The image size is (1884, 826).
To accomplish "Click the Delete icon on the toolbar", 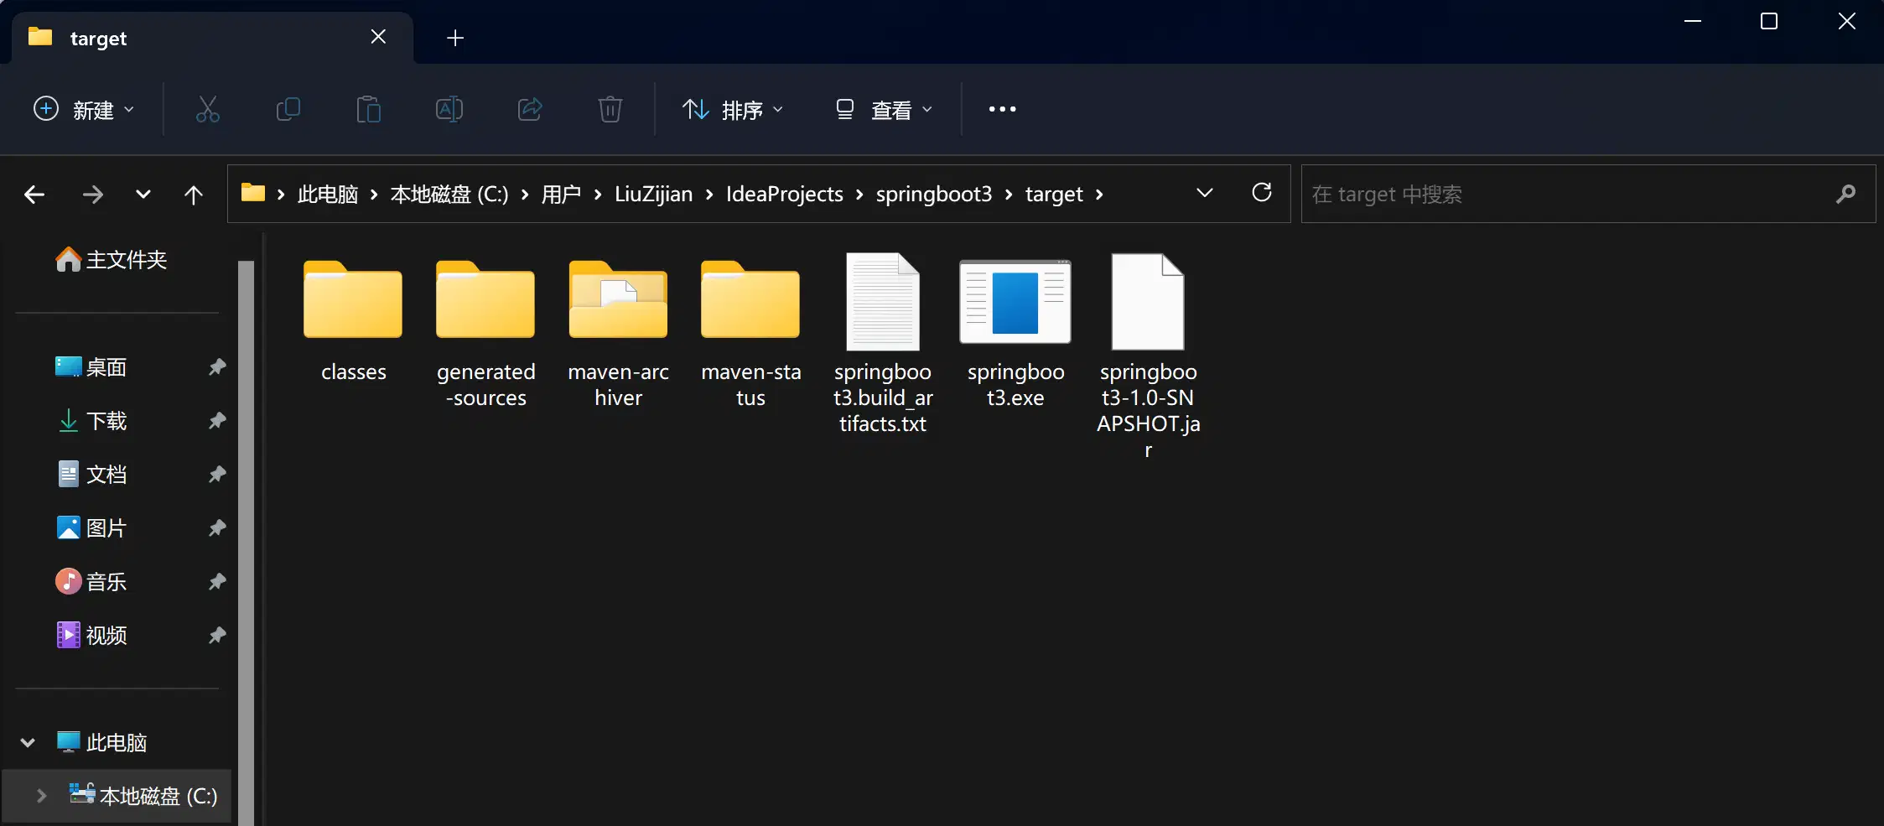I will point(610,109).
